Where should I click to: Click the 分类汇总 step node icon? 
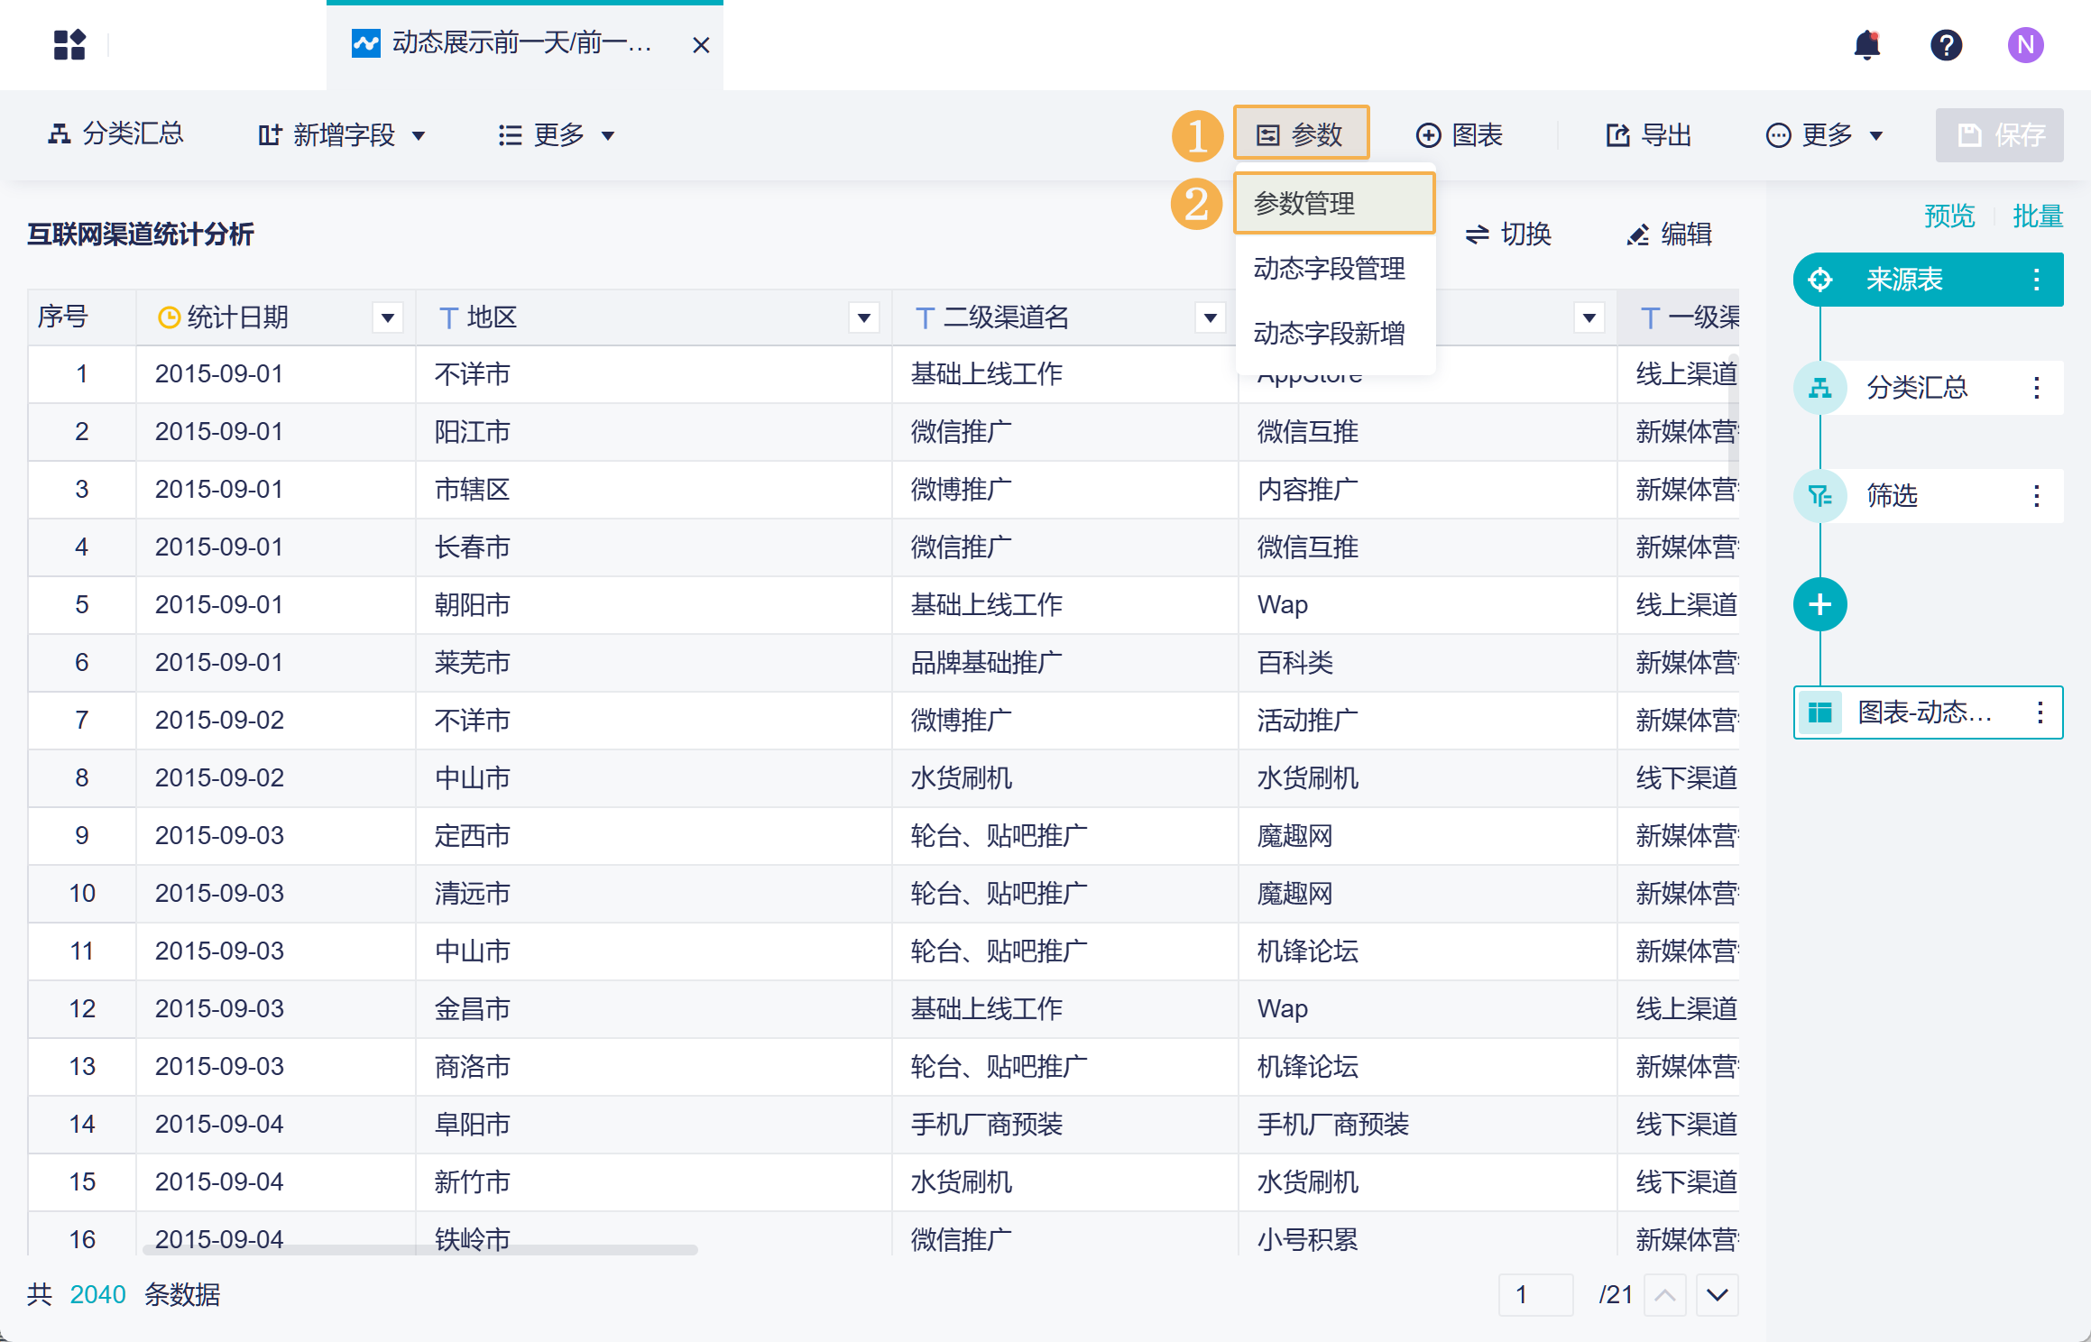pos(1819,388)
